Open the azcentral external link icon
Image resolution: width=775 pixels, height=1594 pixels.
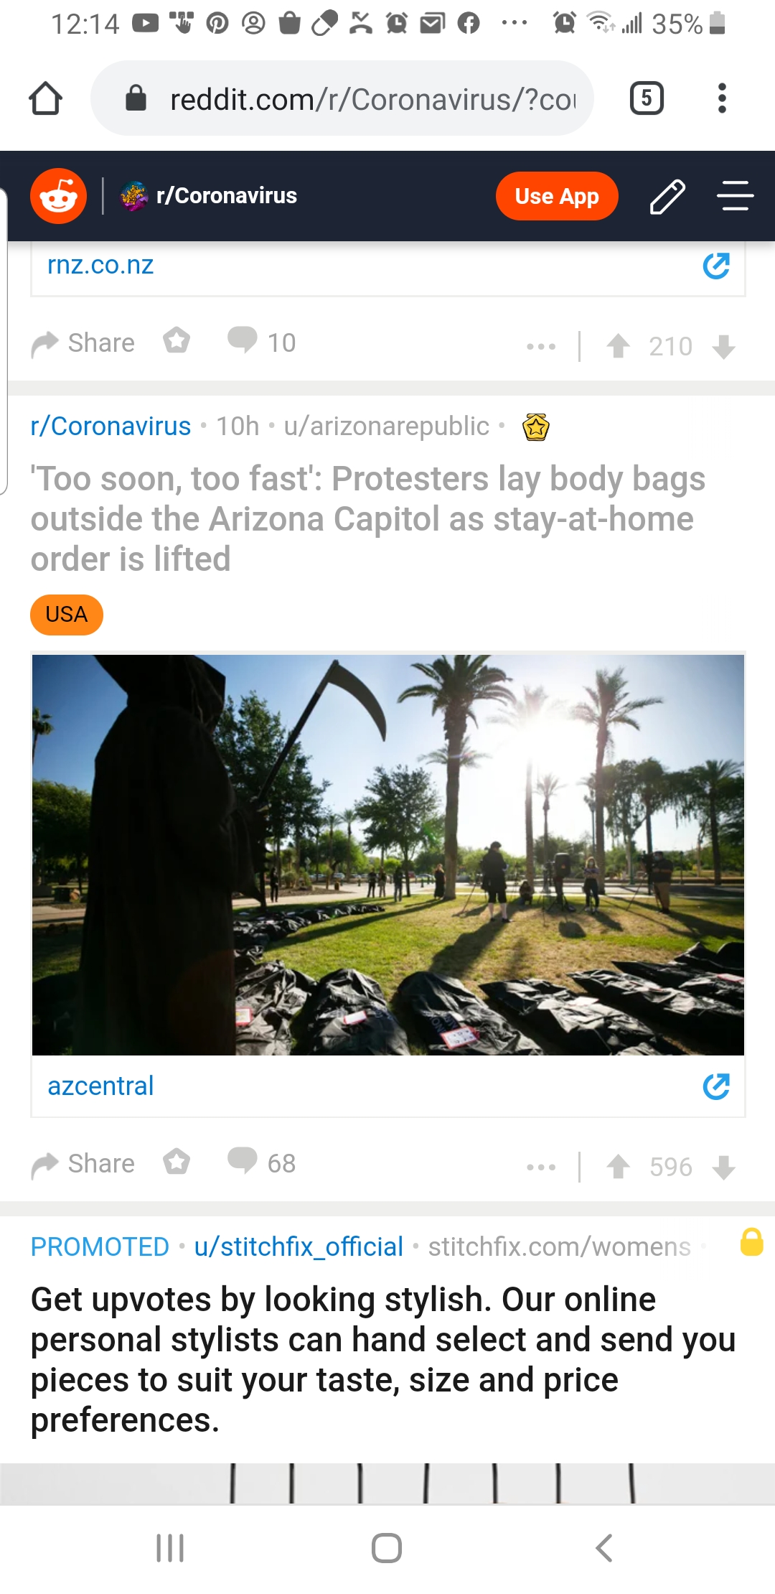[716, 1086]
